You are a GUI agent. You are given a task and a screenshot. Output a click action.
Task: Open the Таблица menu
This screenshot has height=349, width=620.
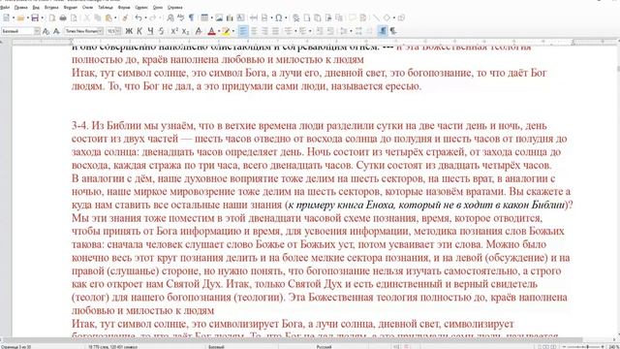tap(106, 7)
